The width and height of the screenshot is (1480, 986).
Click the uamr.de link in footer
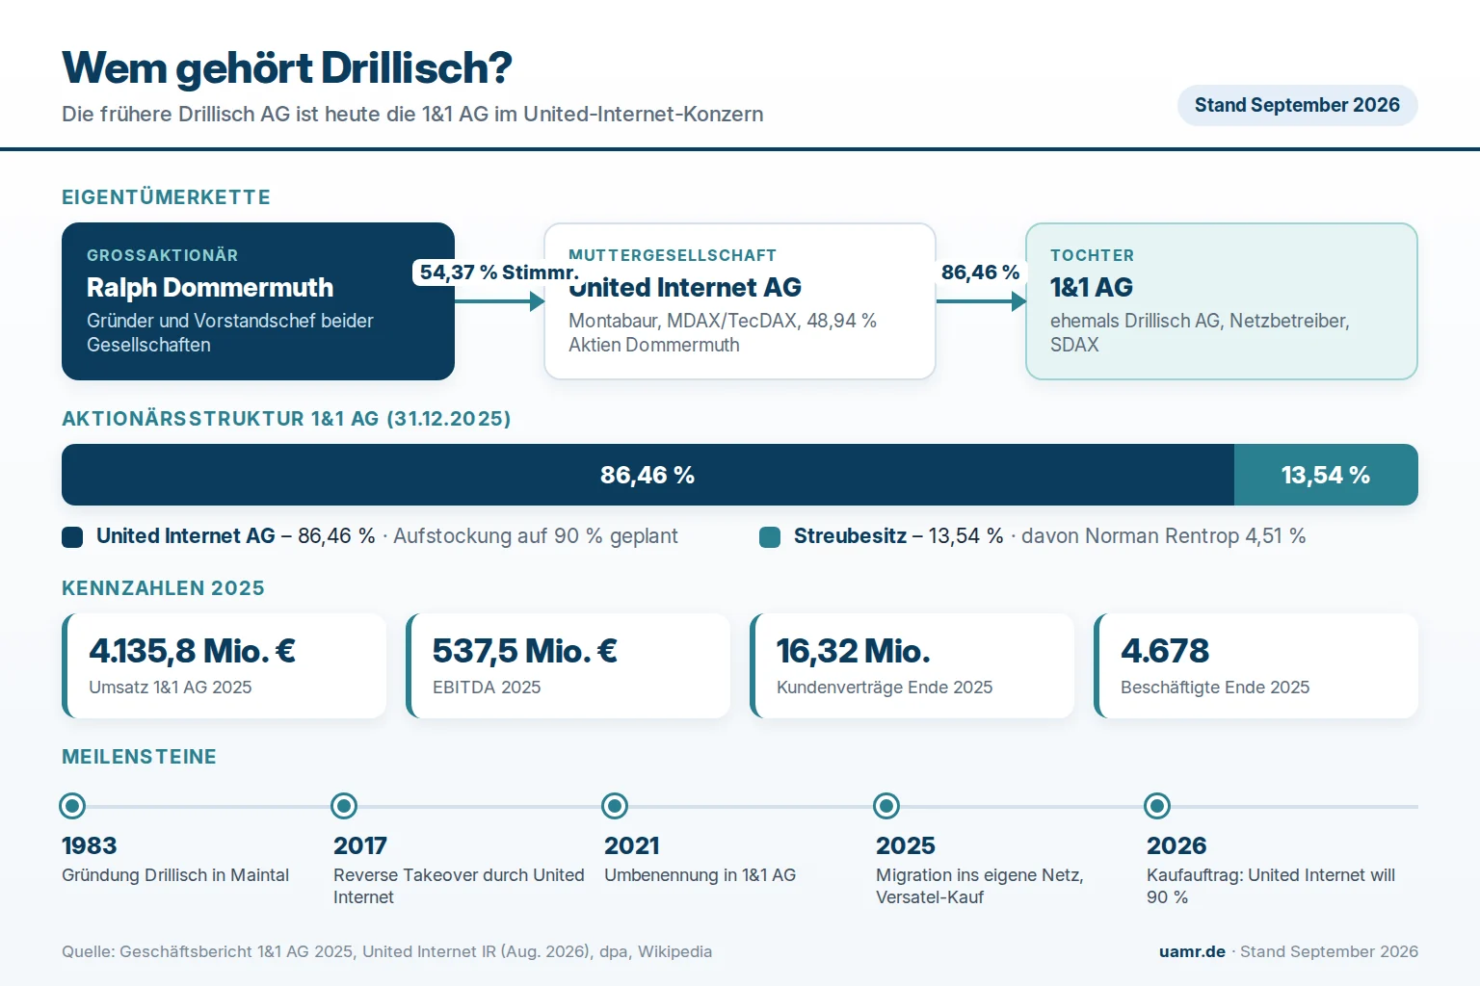[x=1192, y=951]
